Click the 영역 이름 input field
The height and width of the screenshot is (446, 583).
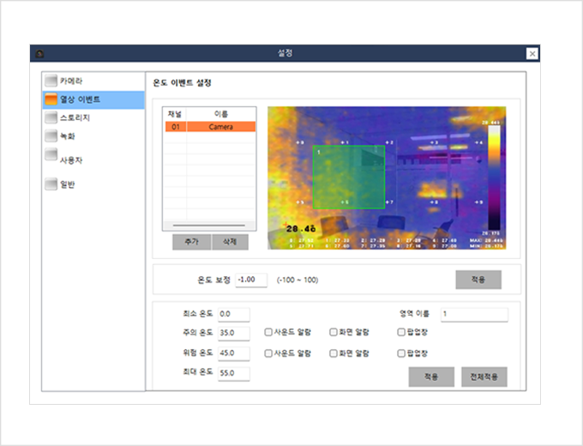point(474,314)
